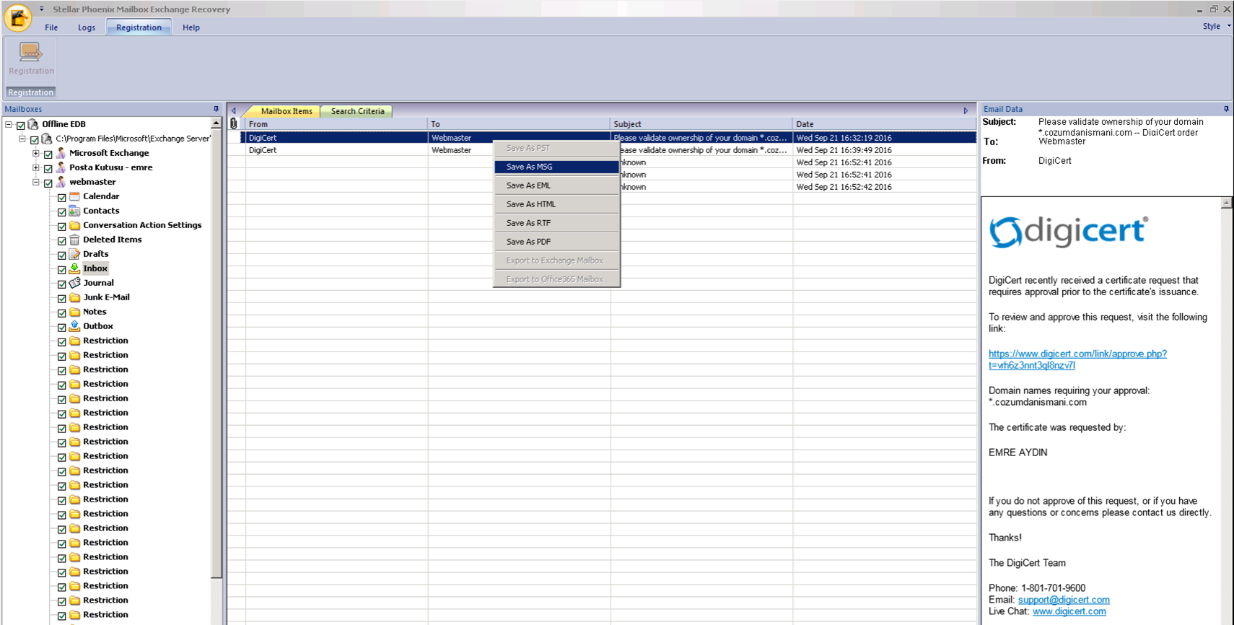Sort by the Subject column header

701,124
